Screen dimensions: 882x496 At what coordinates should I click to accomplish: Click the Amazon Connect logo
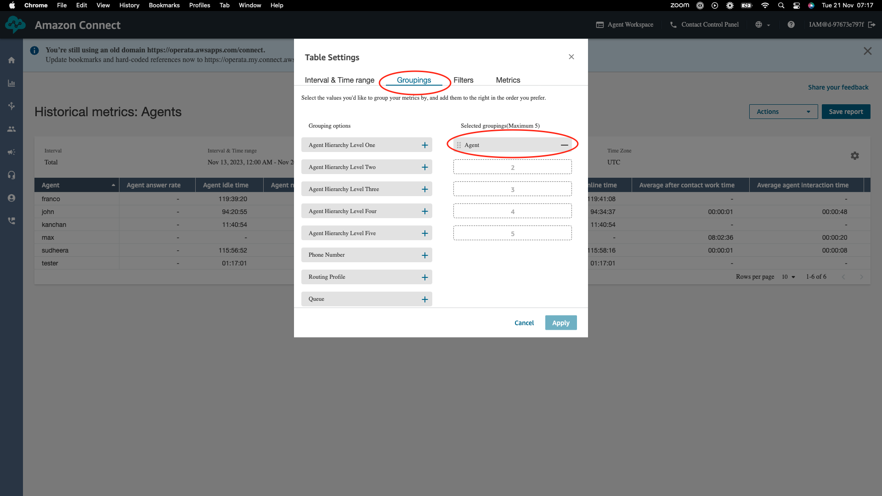coord(16,25)
